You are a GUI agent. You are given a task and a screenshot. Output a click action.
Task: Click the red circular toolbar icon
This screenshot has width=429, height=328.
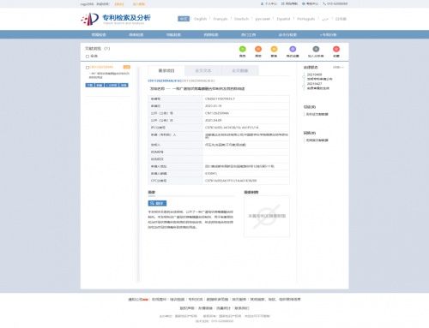pos(336,49)
